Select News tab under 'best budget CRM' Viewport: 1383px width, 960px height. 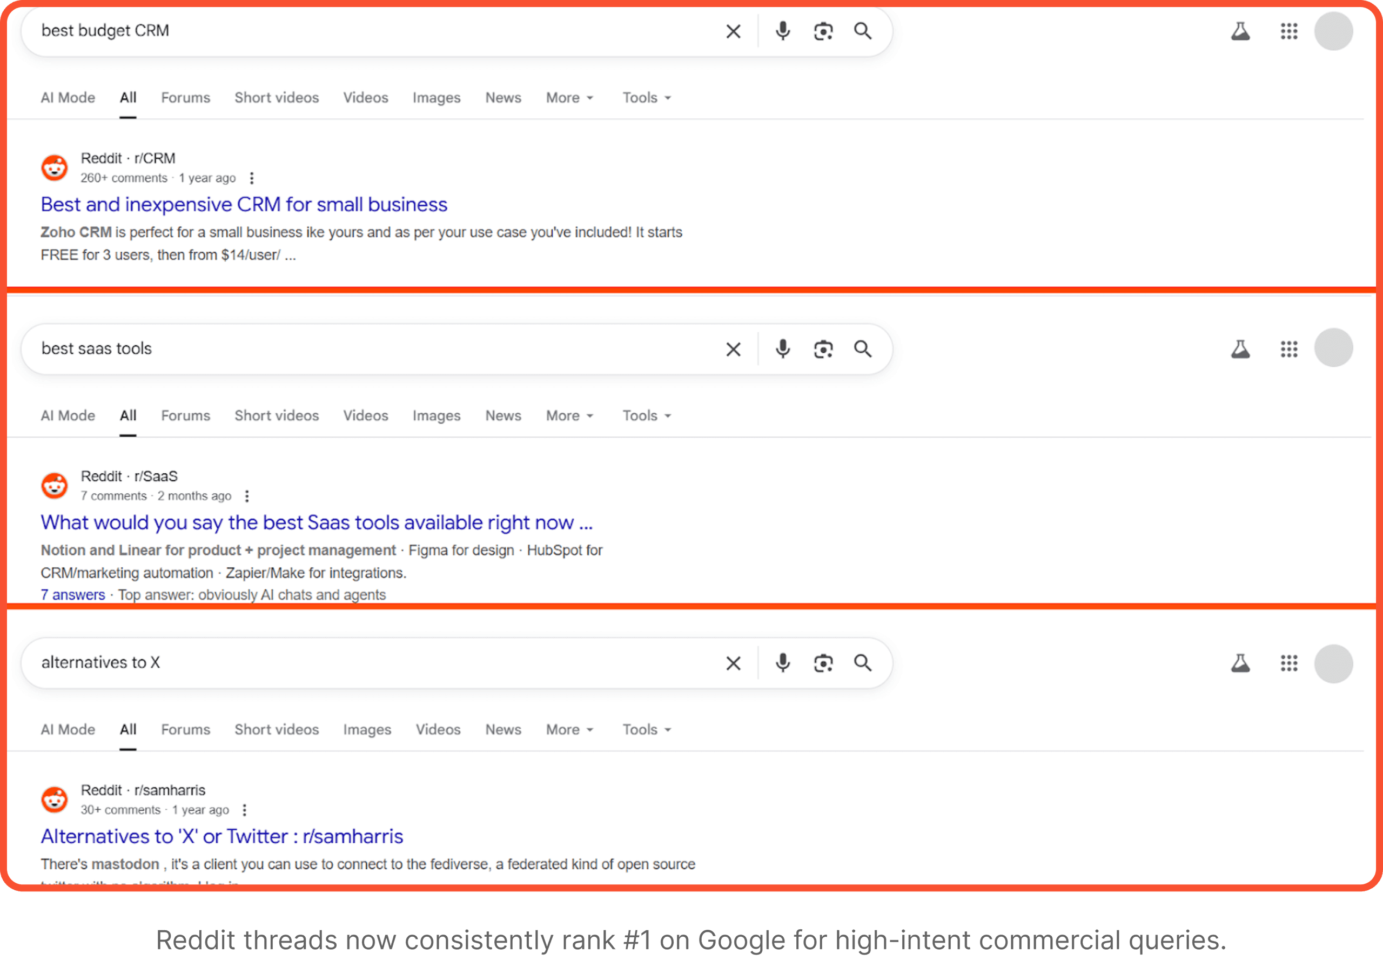click(503, 97)
